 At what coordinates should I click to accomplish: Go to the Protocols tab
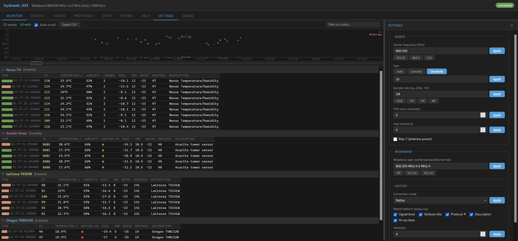(x=83, y=16)
